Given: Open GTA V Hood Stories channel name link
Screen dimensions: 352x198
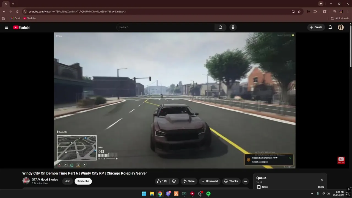Looking at the screenshot, I should point(45,180).
